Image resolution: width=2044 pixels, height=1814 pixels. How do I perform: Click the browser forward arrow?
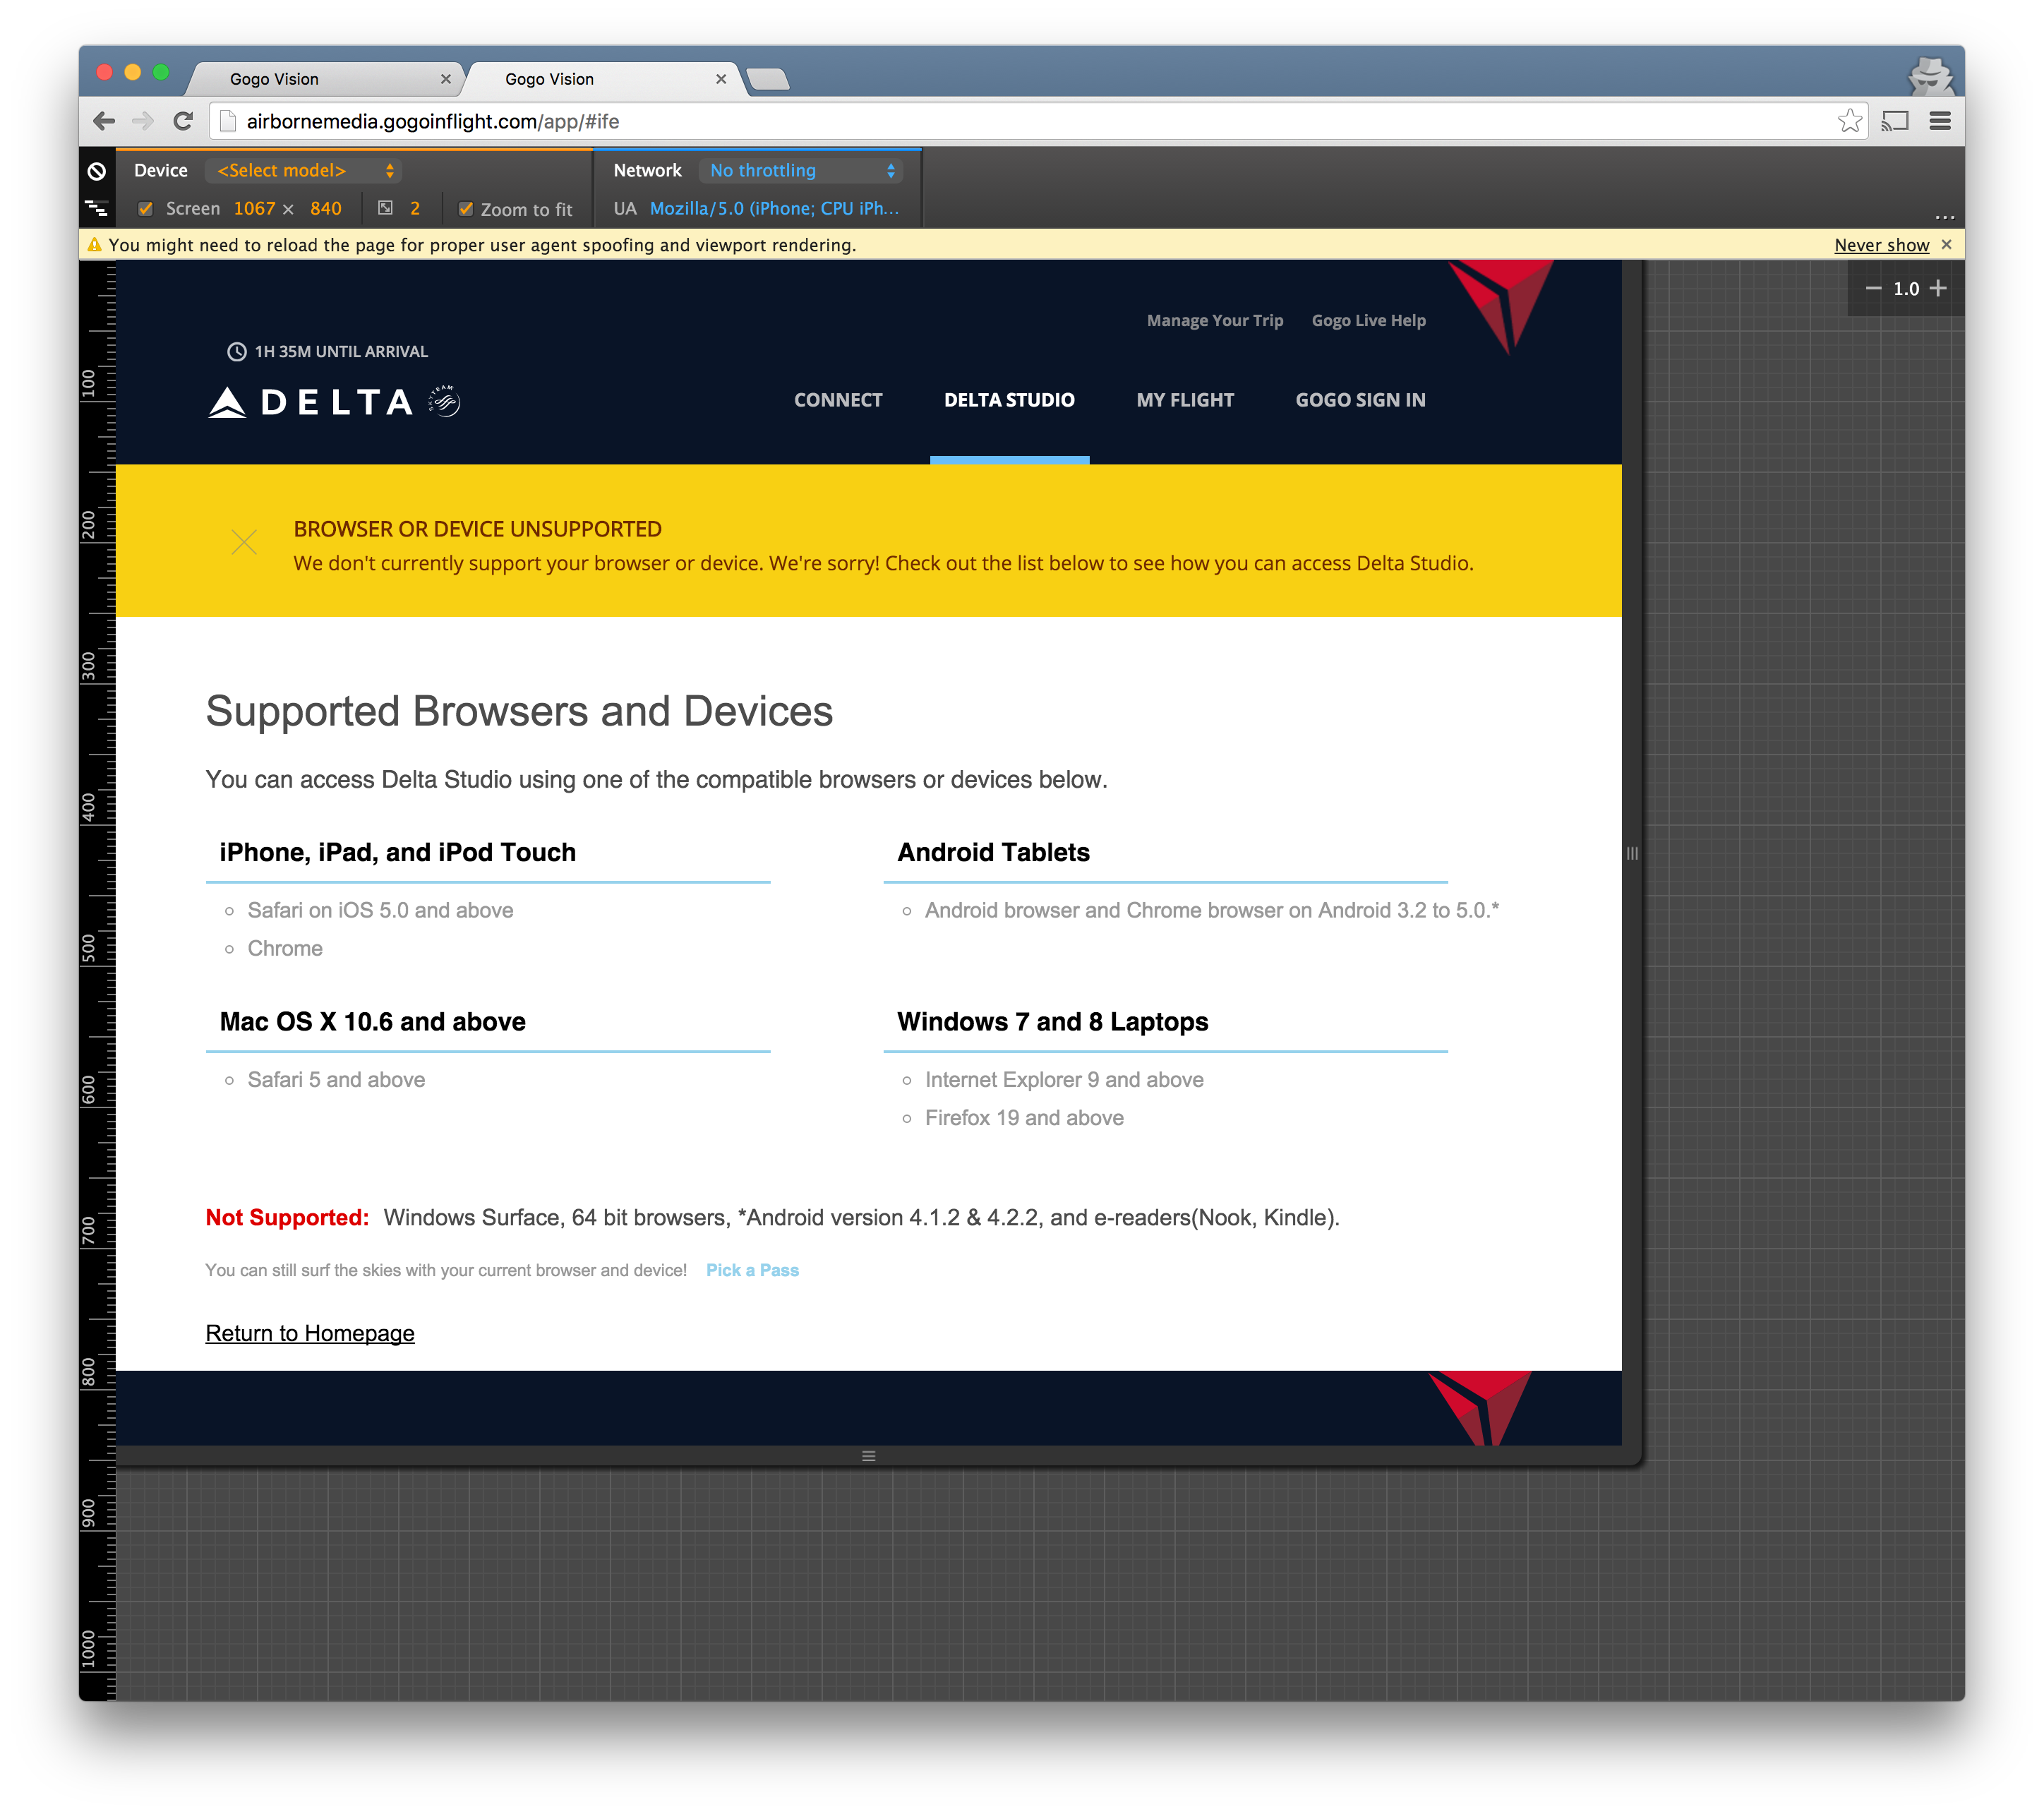click(143, 121)
